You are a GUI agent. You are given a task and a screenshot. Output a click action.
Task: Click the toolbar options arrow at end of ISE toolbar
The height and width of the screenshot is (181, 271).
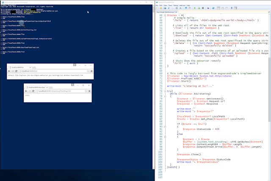[x=238, y=8]
